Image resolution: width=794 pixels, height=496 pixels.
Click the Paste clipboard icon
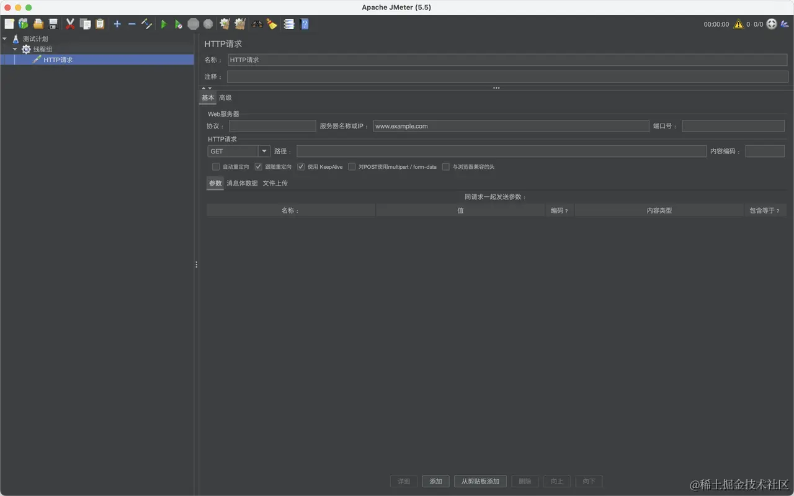click(x=100, y=24)
